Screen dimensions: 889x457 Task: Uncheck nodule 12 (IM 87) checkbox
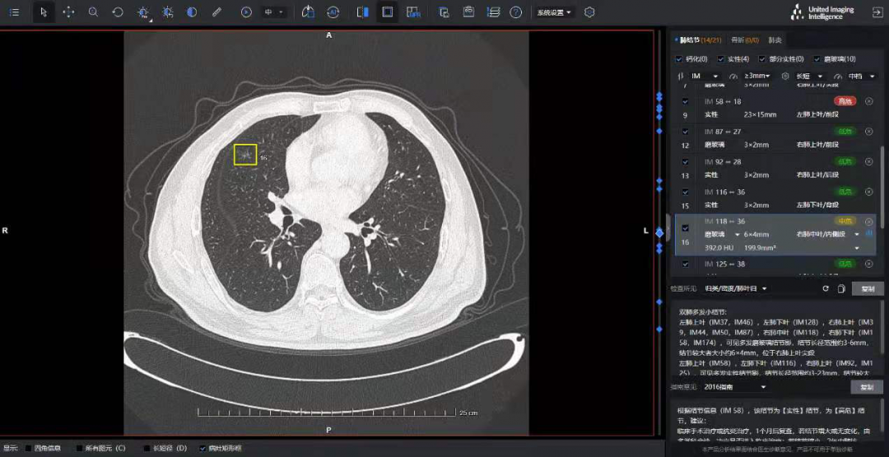point(686,132)
